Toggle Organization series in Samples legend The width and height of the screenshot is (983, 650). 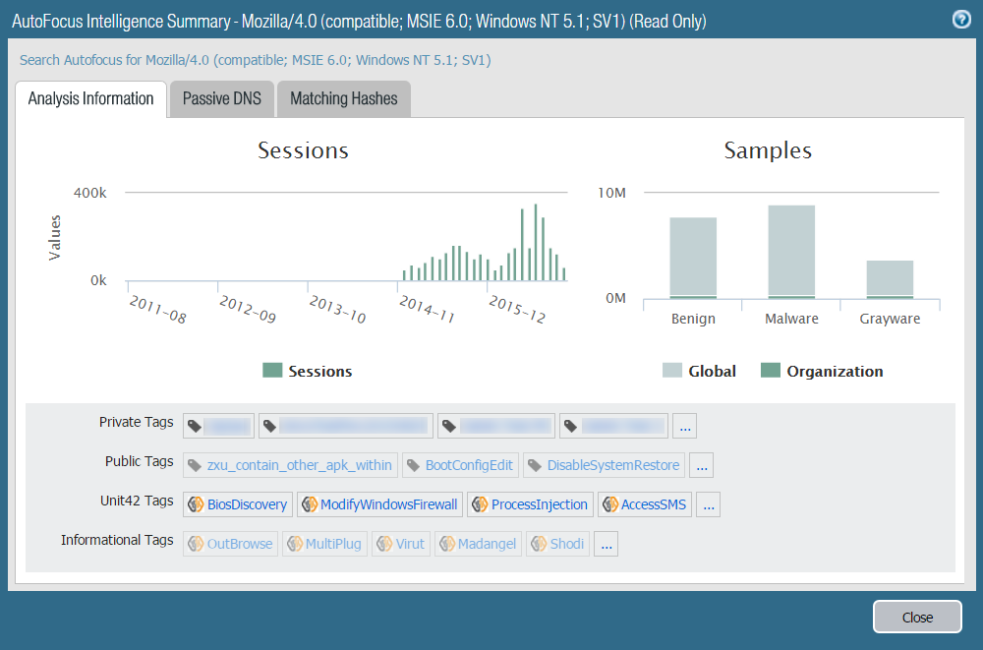[822, 372]
